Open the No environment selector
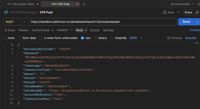Screen dimensions: 200x109 pos(182,4)
